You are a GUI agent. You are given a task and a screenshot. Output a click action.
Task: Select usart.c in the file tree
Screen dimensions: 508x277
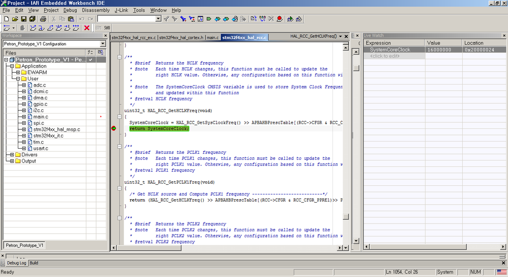[x=41, y=149]
